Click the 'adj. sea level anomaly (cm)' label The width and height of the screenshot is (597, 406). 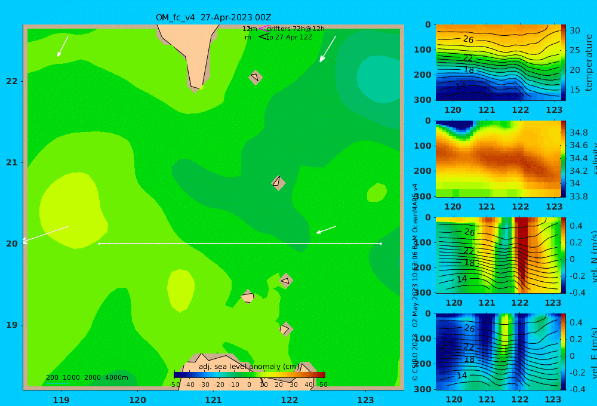tap(249, 367)
